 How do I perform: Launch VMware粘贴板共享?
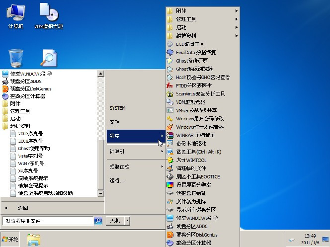point(203,110)
